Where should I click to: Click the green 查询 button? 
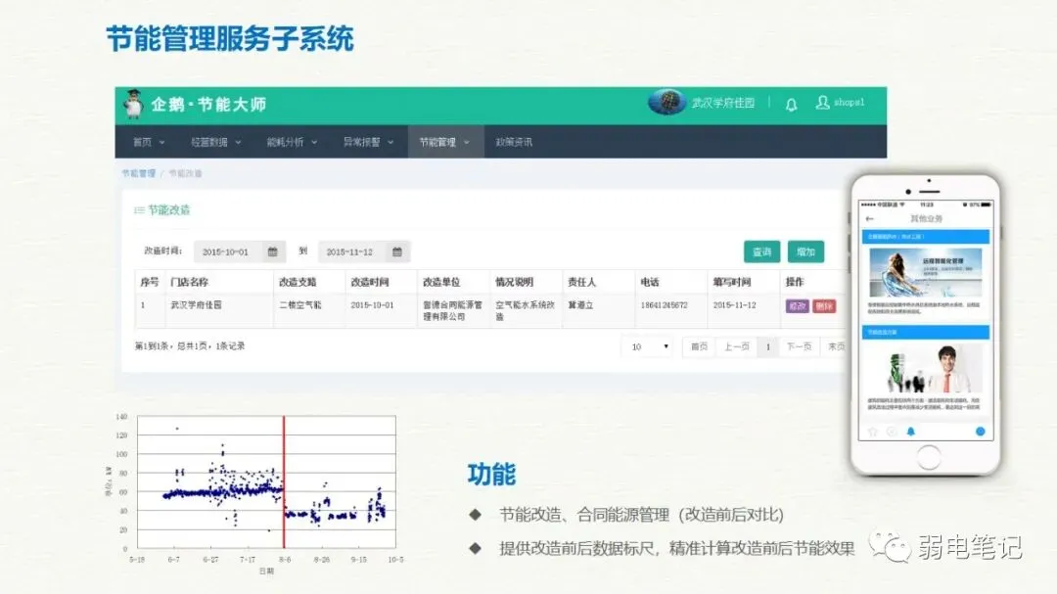point(761,251)
